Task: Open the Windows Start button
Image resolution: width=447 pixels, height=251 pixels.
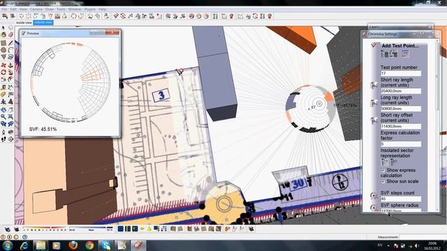Action: click(8, 245)
